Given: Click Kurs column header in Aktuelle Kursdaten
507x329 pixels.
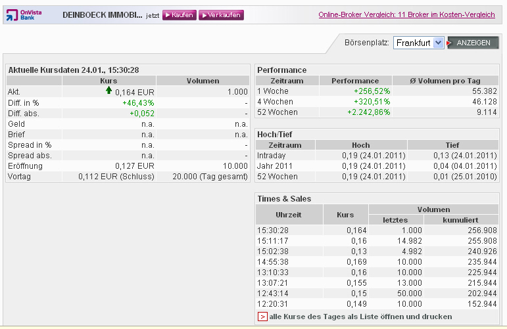Looking at the screenshot, I should tap(109, 81).
